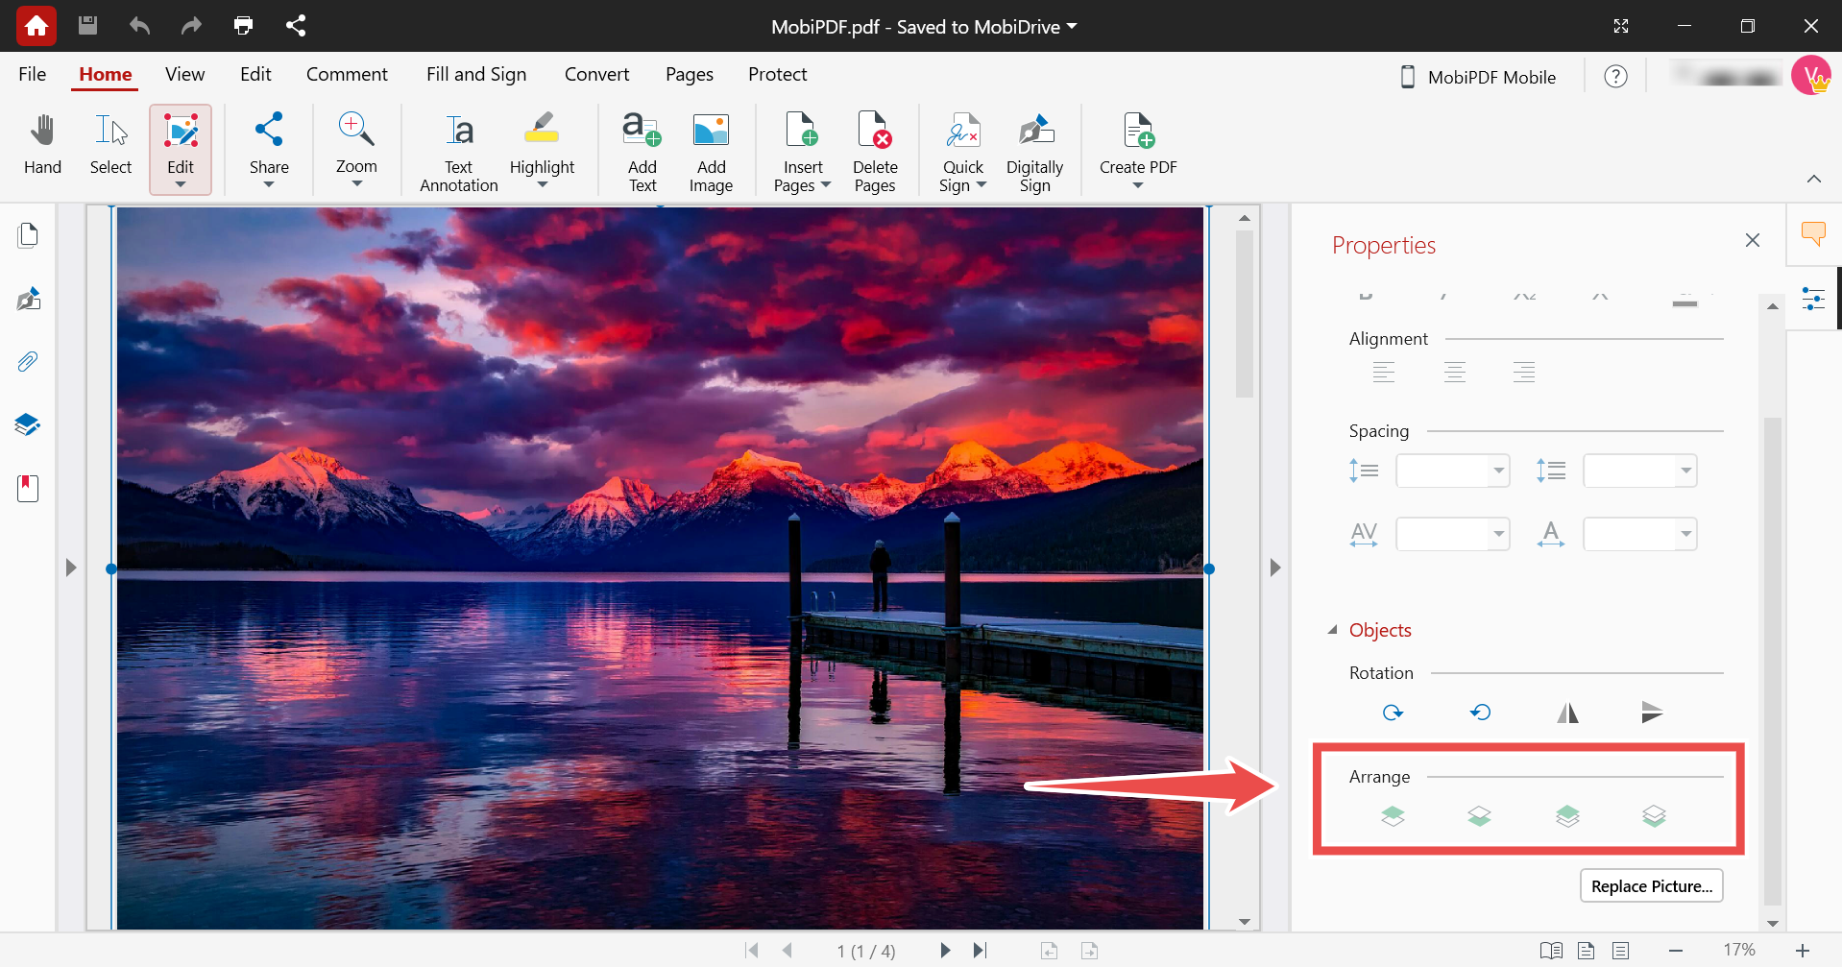Collapse the ribbon with chevron
The height and width of the screenshot is (967, 1842).
coord(1813,179)
